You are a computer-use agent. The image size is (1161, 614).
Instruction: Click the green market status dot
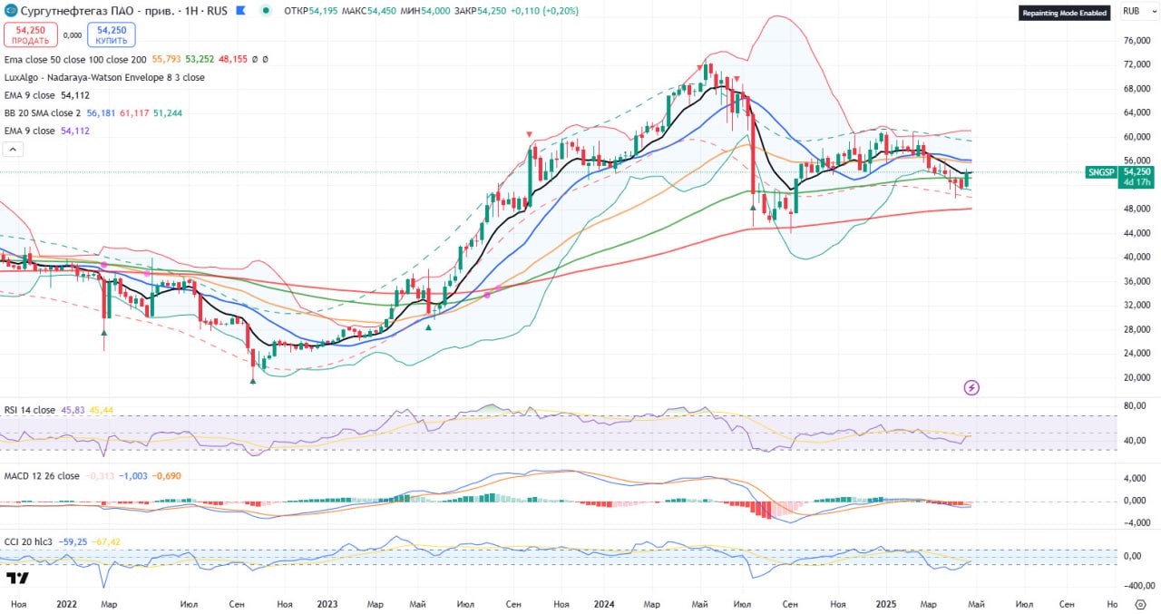tap(265, 11)
